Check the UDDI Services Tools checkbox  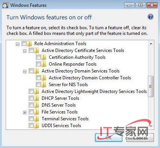(x=31, y=126)
